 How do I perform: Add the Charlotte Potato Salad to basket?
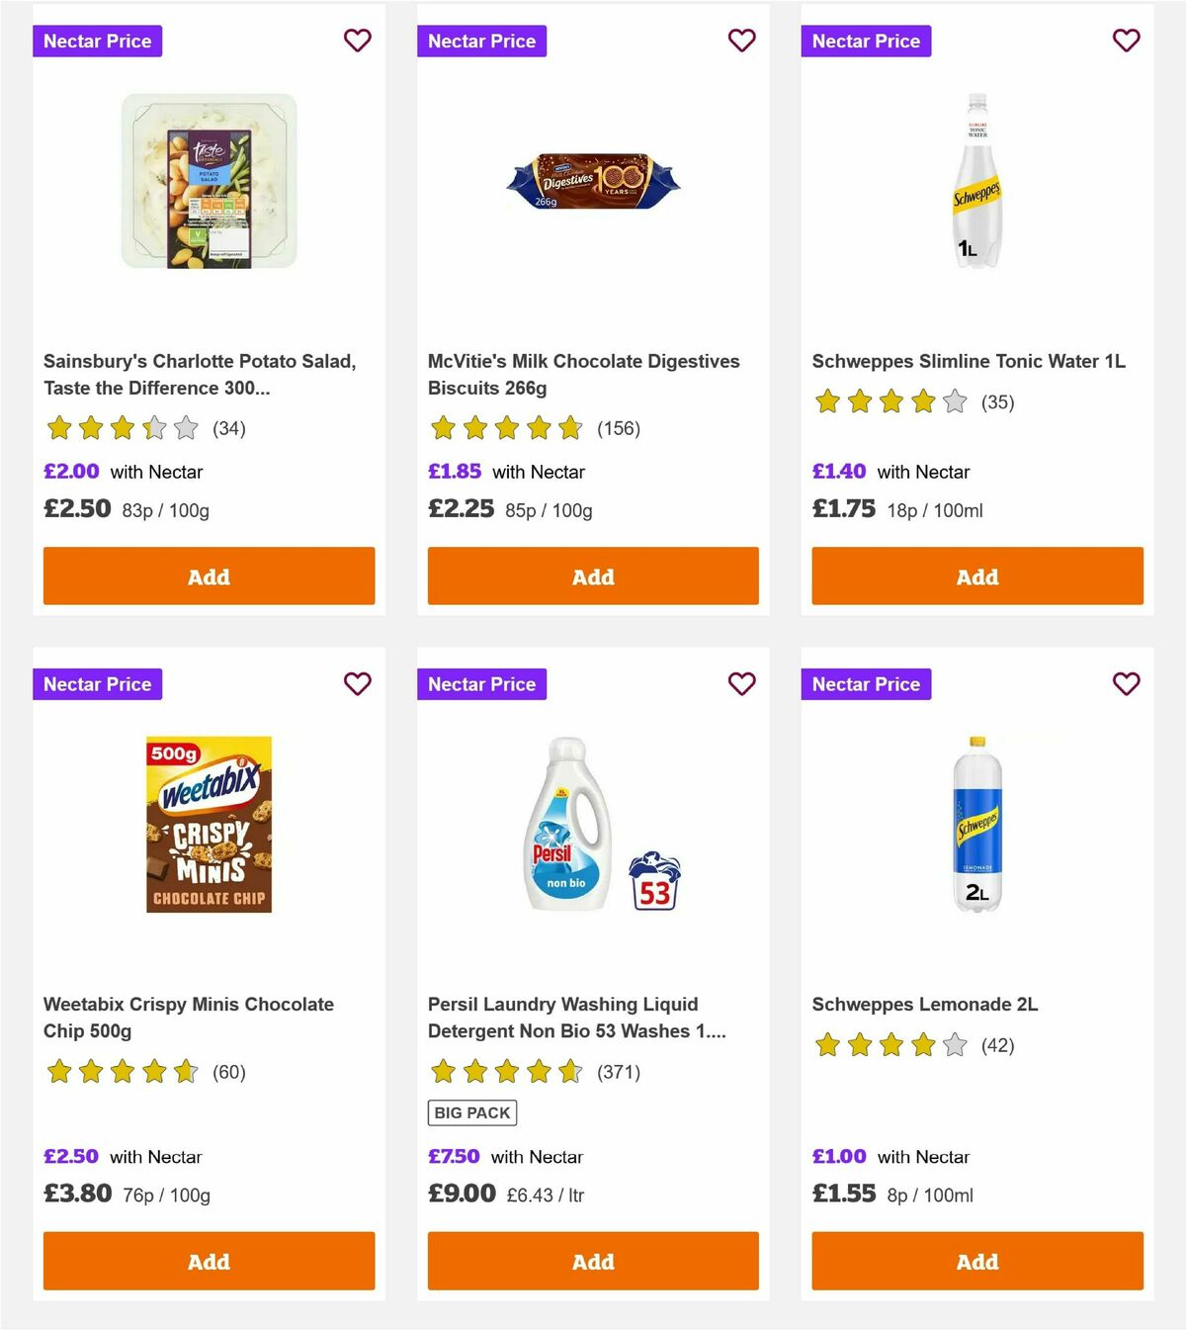(x=208, y=576)
